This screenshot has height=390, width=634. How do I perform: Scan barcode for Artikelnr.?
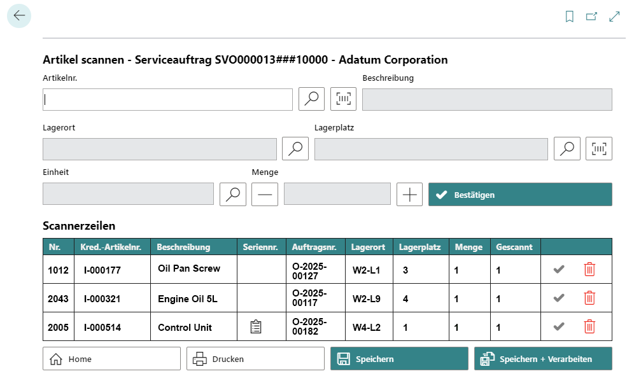343,99
